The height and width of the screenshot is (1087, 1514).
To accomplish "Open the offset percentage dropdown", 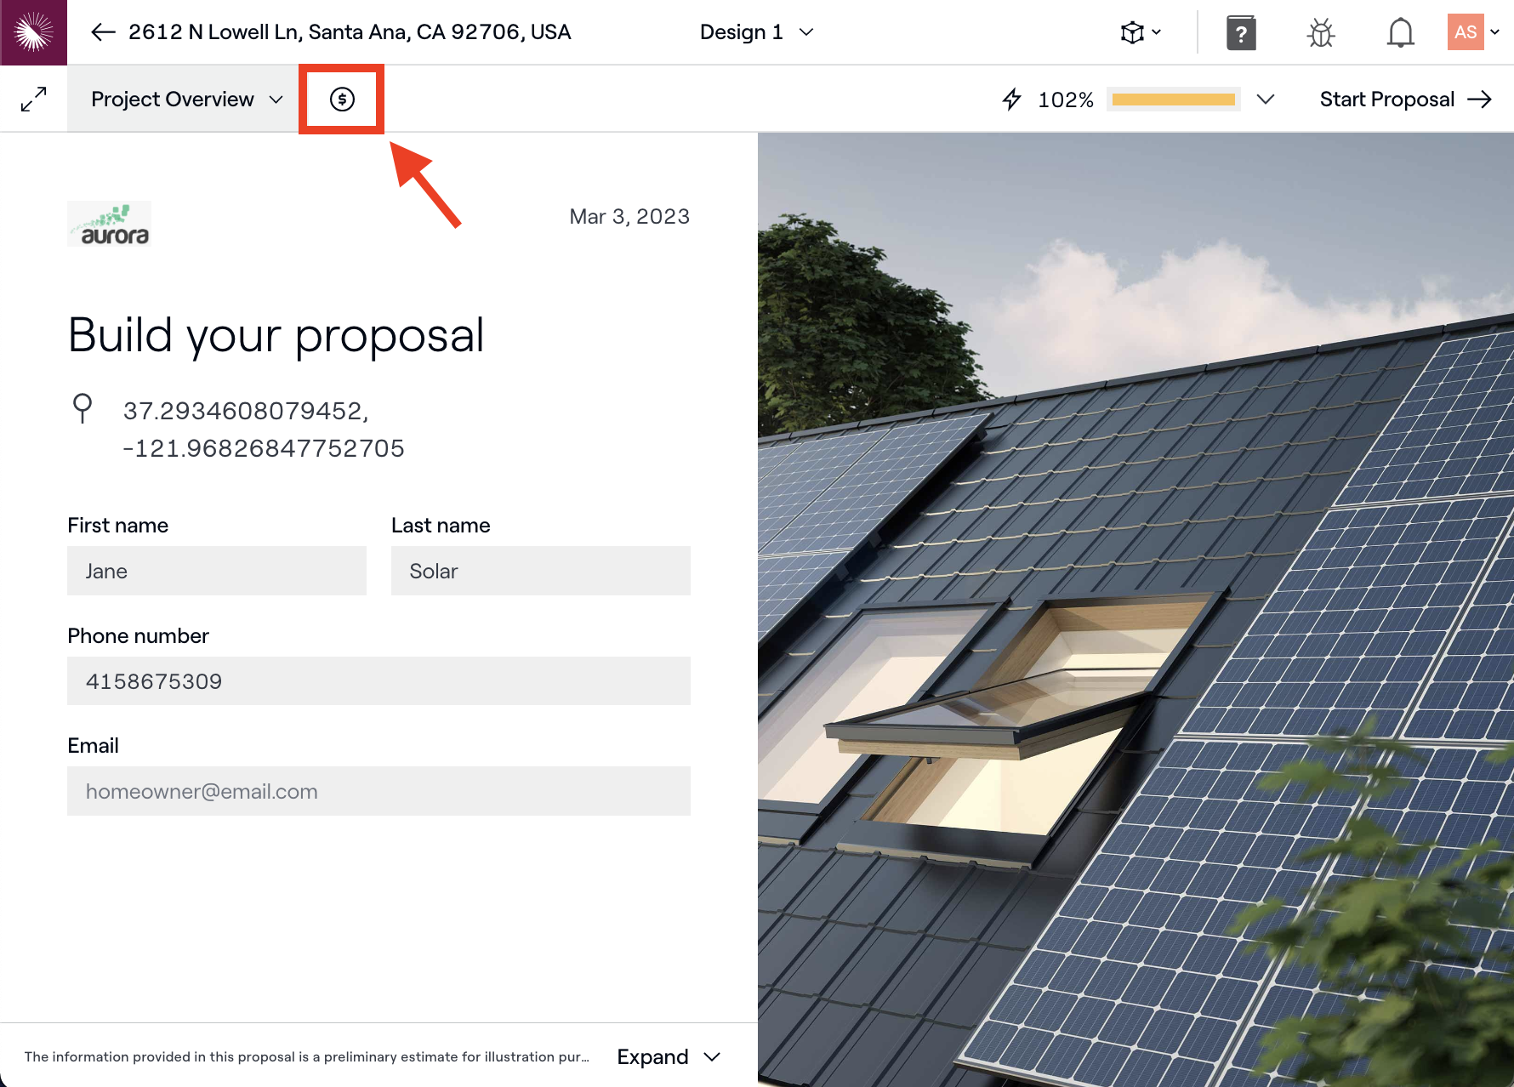I will point(1266,99).
